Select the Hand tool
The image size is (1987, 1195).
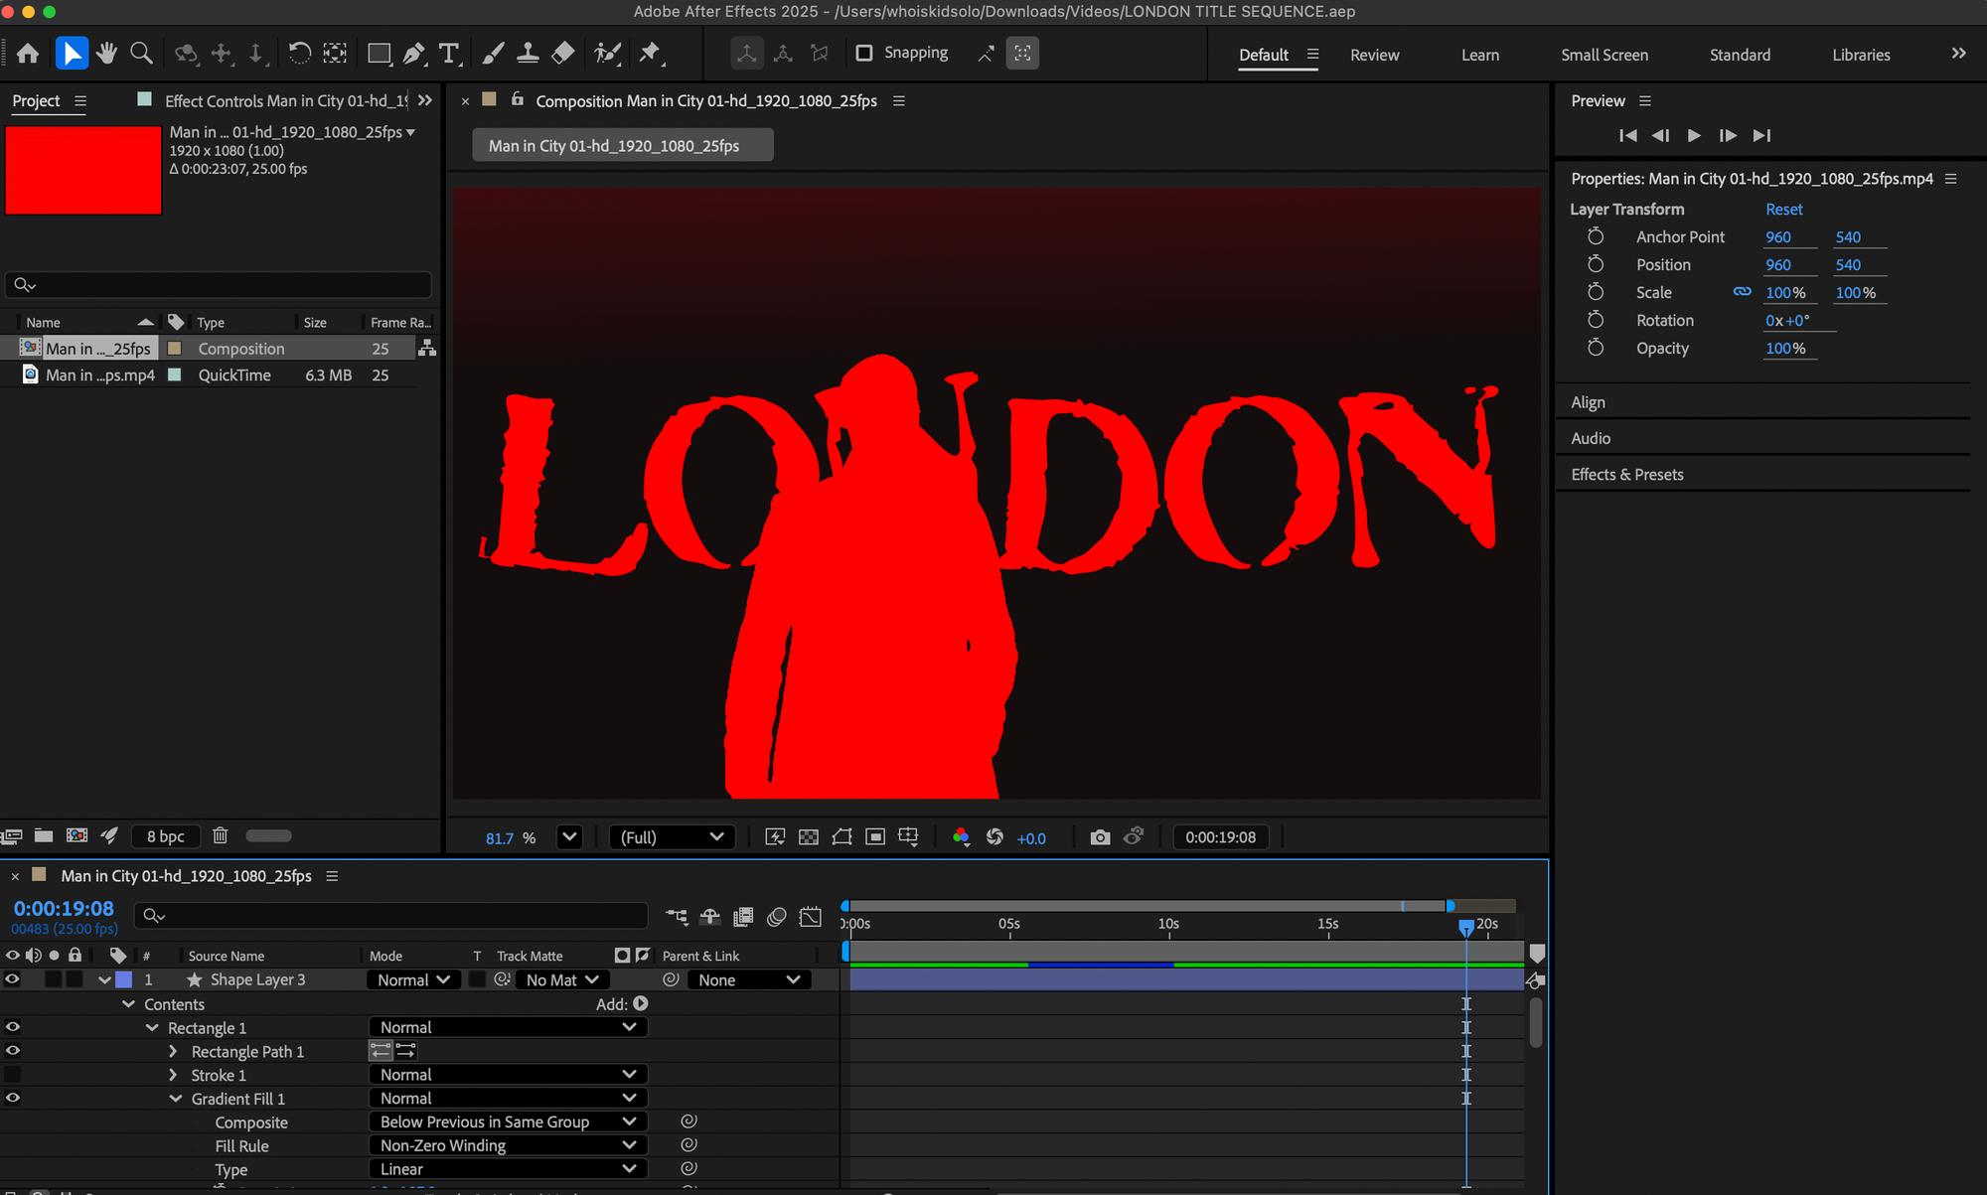[106, 53]
